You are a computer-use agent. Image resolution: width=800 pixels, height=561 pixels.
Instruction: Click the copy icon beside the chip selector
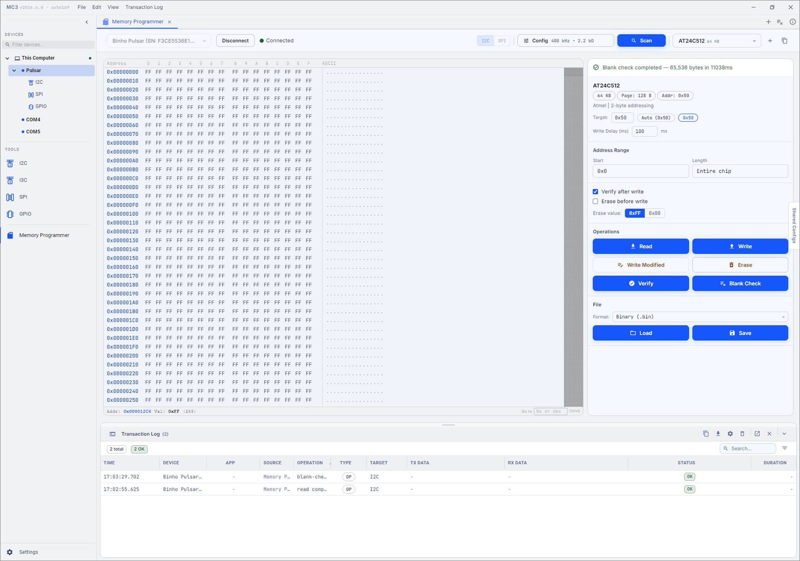[x=785, y=40]
